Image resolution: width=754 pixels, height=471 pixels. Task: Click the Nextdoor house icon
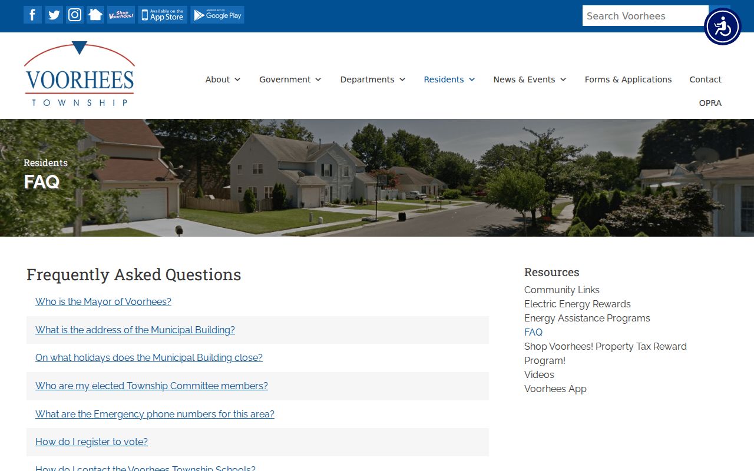pyautogui.click(x=95, y=15)
